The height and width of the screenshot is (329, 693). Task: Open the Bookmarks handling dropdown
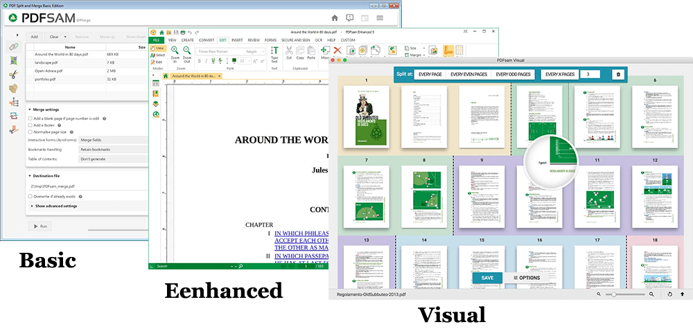coord(113,150)
